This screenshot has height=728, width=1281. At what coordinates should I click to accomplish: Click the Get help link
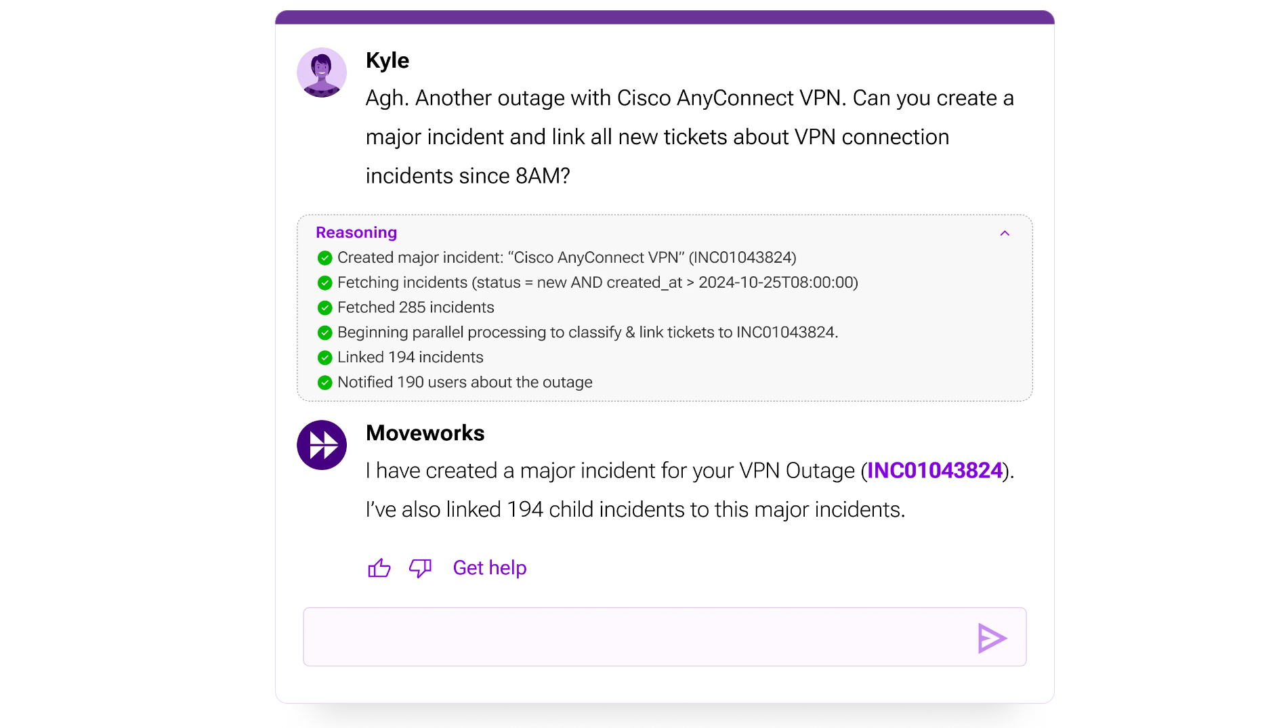click(x=489, y=568)
